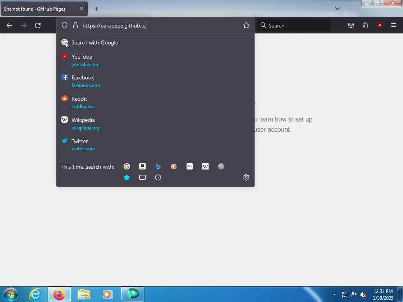Select the gray magnifier search engine icon
The image size is (403, 302).
point(221,166)
